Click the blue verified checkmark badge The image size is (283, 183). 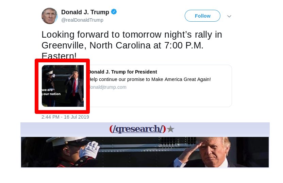[114, 12]
